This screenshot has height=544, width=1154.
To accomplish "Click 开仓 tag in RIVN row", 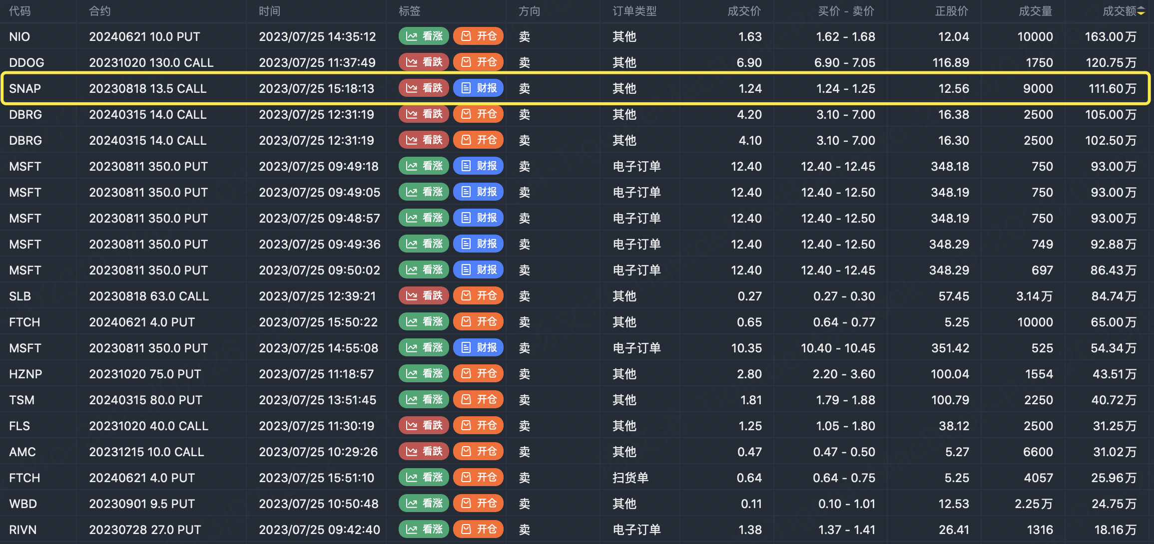I will 478,529.
